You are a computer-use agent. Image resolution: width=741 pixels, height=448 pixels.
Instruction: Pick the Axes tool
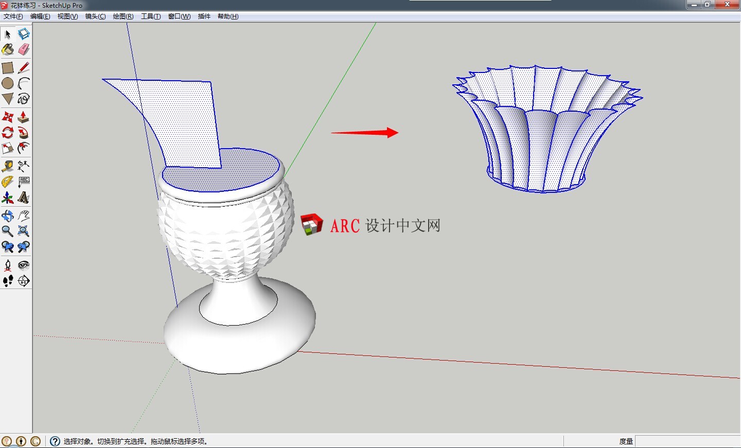tap(8, 198)
